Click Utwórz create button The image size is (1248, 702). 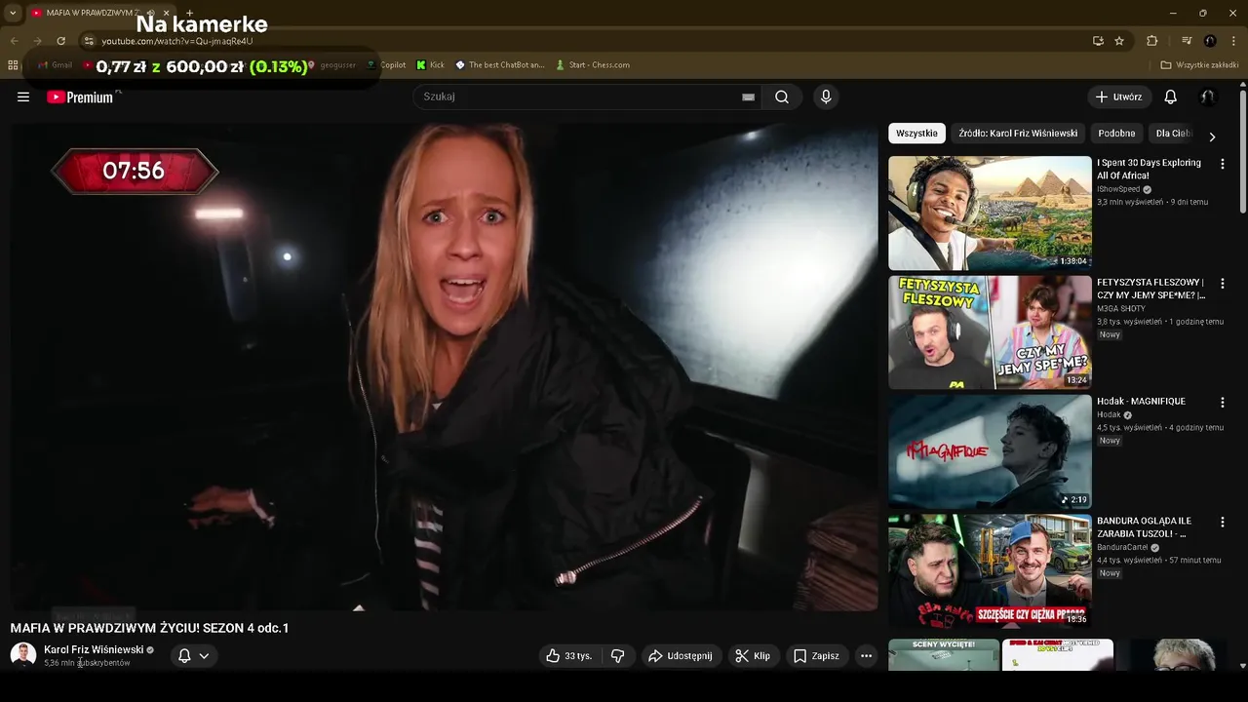click(x=1119, y=97)
